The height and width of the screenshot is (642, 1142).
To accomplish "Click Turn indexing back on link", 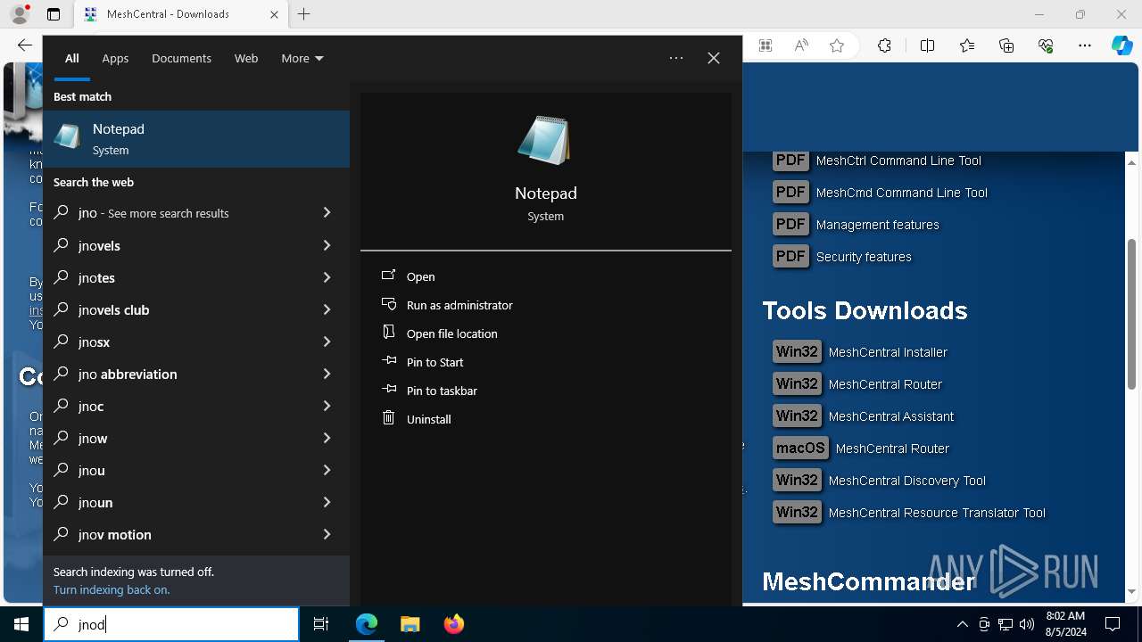I will click(x=112, y=589).
